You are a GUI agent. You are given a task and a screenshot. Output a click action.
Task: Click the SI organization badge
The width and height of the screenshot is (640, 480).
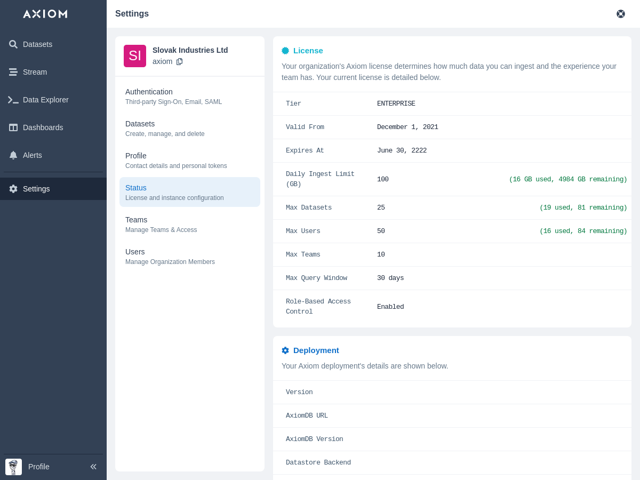[x=135, y=56]
